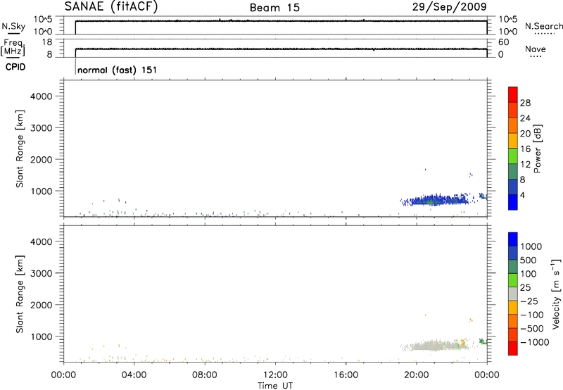Click the Nave legend label

[x=536, y=49]
